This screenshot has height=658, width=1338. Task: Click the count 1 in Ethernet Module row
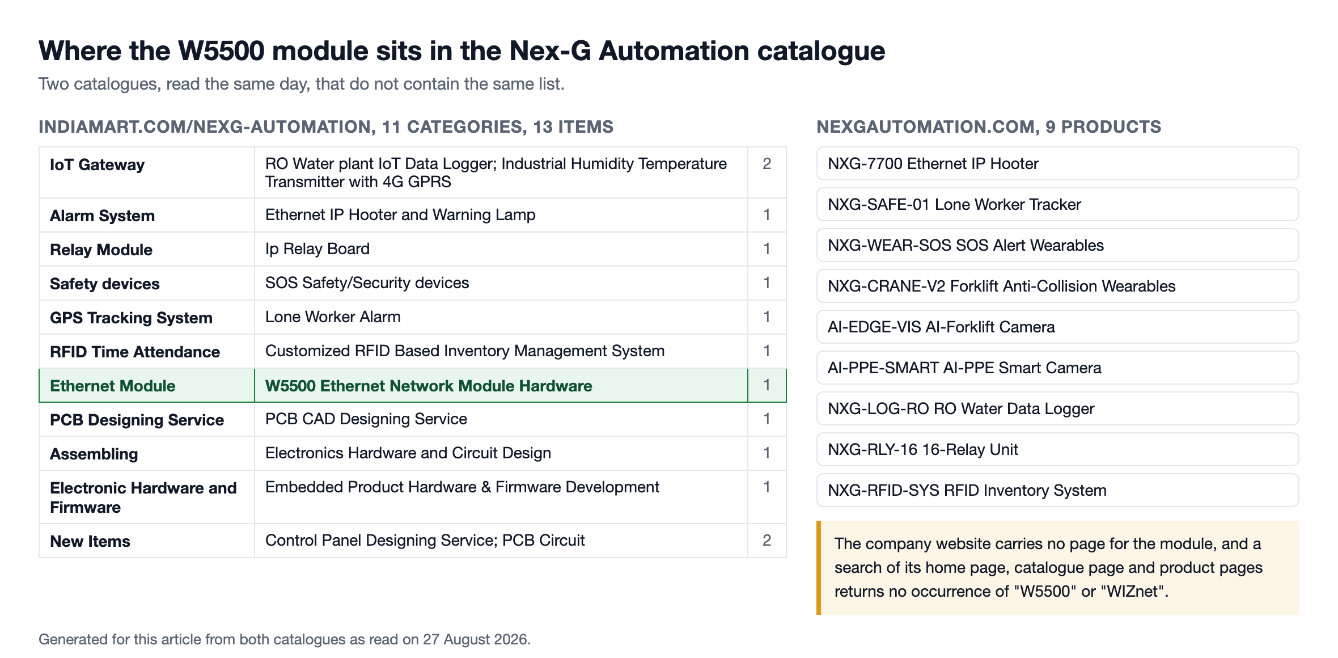767,385
